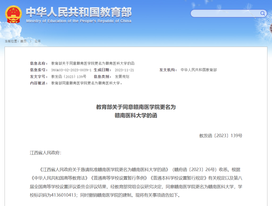
Task: Select the right-aligned document number 教发函〔2023〕139号
Action: [221, 136]
